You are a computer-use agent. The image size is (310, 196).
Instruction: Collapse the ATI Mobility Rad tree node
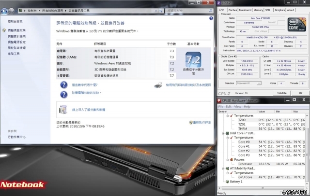223,168
